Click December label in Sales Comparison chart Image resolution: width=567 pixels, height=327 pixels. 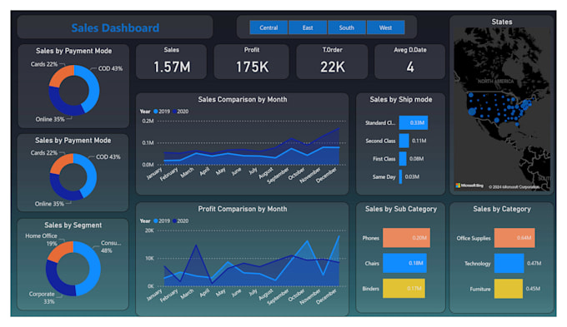(x=326, y=175)
